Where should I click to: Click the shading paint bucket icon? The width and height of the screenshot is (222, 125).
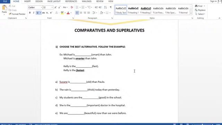(x=101, y=13)
